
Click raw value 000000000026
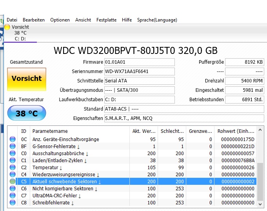click(238, 168)
